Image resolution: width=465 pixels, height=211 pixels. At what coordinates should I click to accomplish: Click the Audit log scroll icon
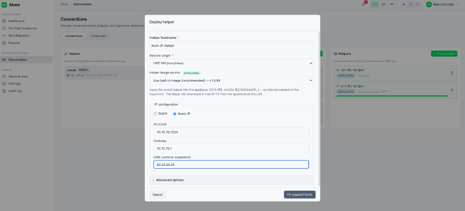tap(4, 91)
